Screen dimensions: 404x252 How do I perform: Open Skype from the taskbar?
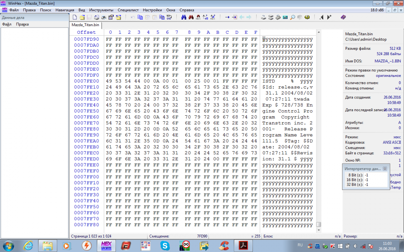[x=165, y=246]
